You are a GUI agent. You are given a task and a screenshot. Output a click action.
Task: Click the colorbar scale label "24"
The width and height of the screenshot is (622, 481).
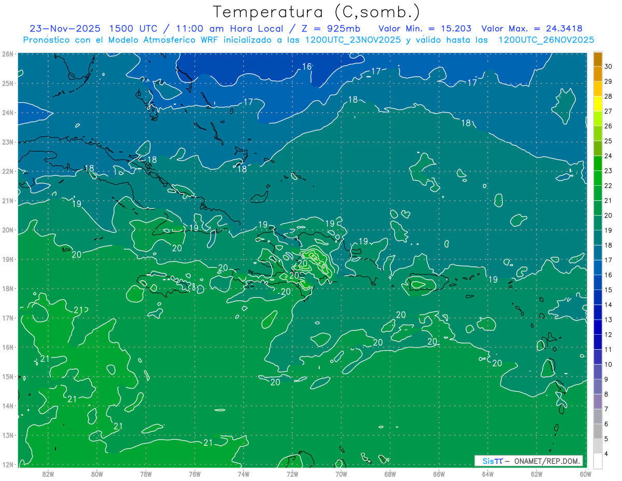point(609,156)
